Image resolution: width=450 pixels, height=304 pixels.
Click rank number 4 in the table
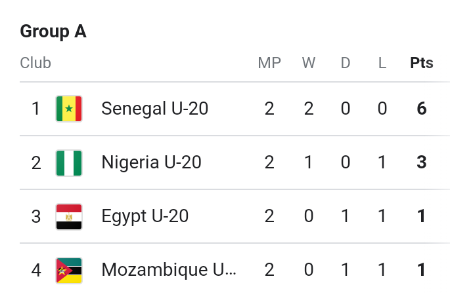tap(36, 270)
